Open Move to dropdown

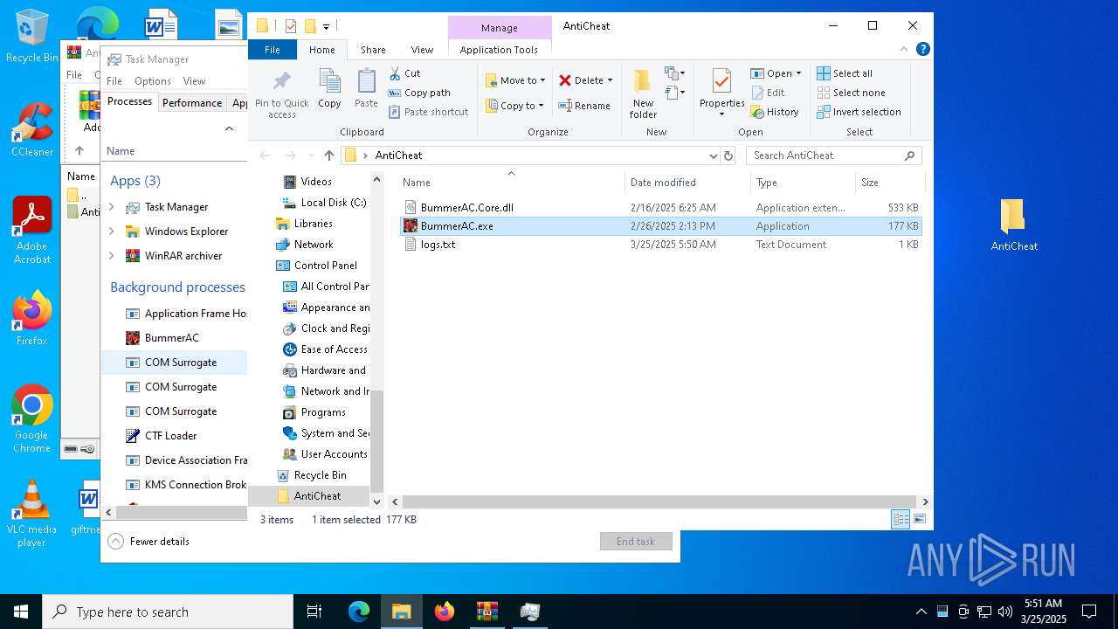515,80
